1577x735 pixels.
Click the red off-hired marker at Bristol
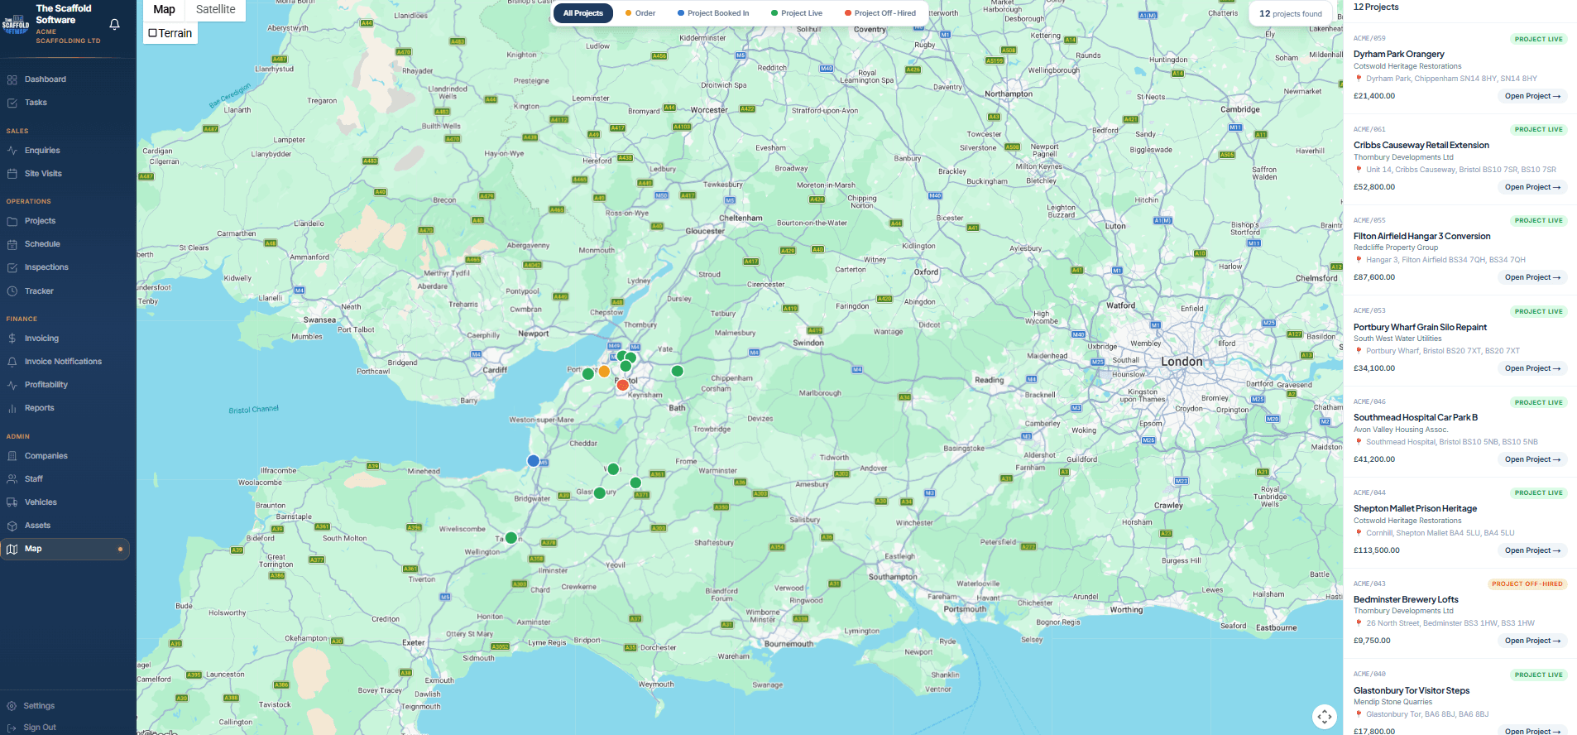[x=623, y=385]
